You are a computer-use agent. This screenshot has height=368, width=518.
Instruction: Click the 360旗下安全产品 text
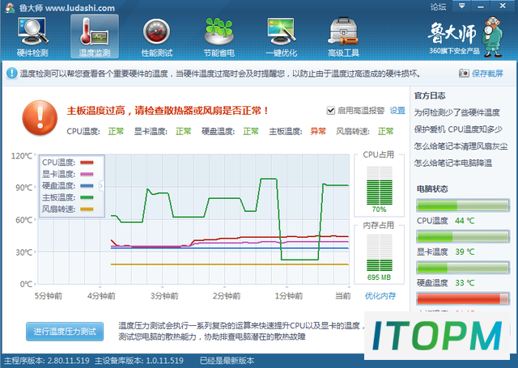click(x=454, y=51)
